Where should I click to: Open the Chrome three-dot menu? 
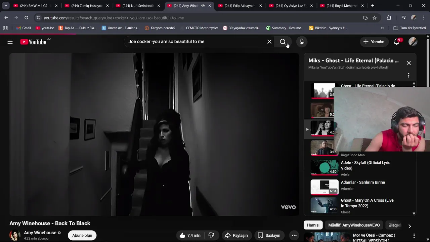pos(424,18)
